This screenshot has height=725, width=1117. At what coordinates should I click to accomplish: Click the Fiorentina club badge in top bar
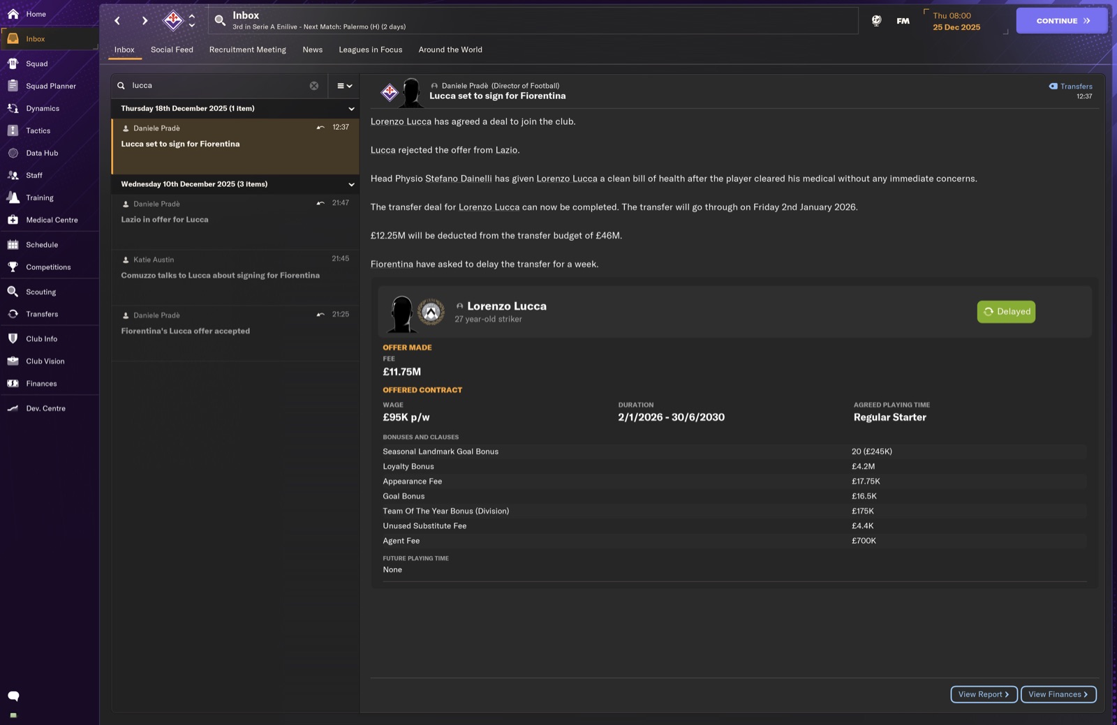(x=172, y=20)
